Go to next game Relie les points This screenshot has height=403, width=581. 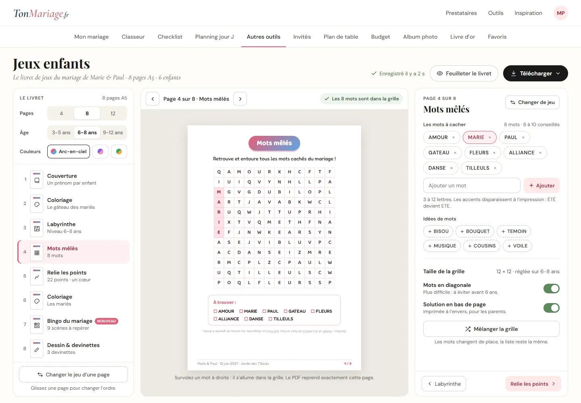point(533,384)
